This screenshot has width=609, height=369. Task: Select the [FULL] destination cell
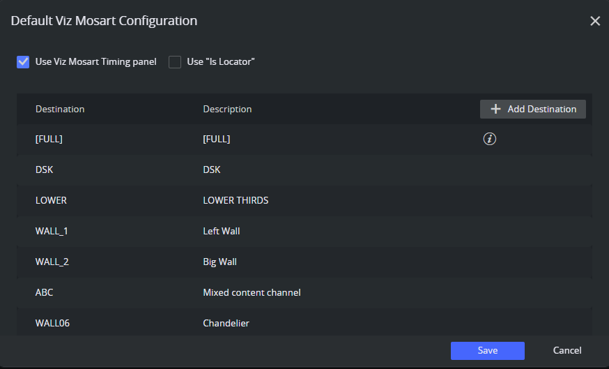coord(49,139)
